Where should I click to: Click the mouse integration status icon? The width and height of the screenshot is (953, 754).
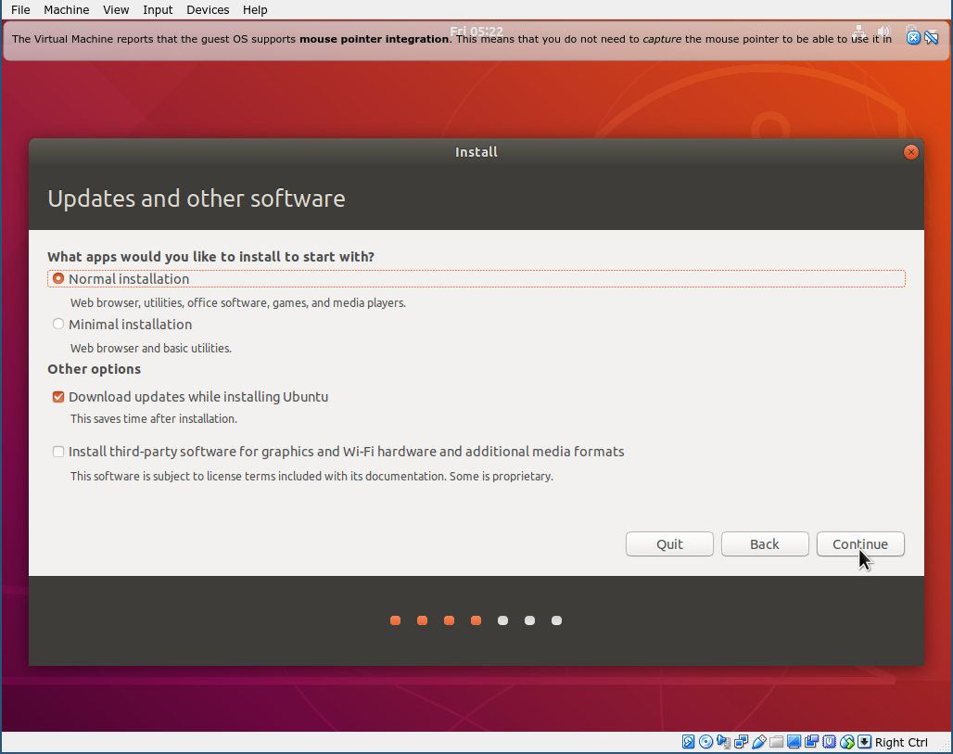(846, 742)
